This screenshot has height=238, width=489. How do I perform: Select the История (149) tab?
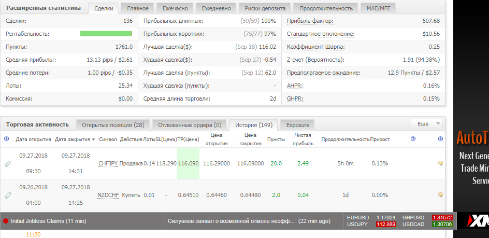coord(253,125)
